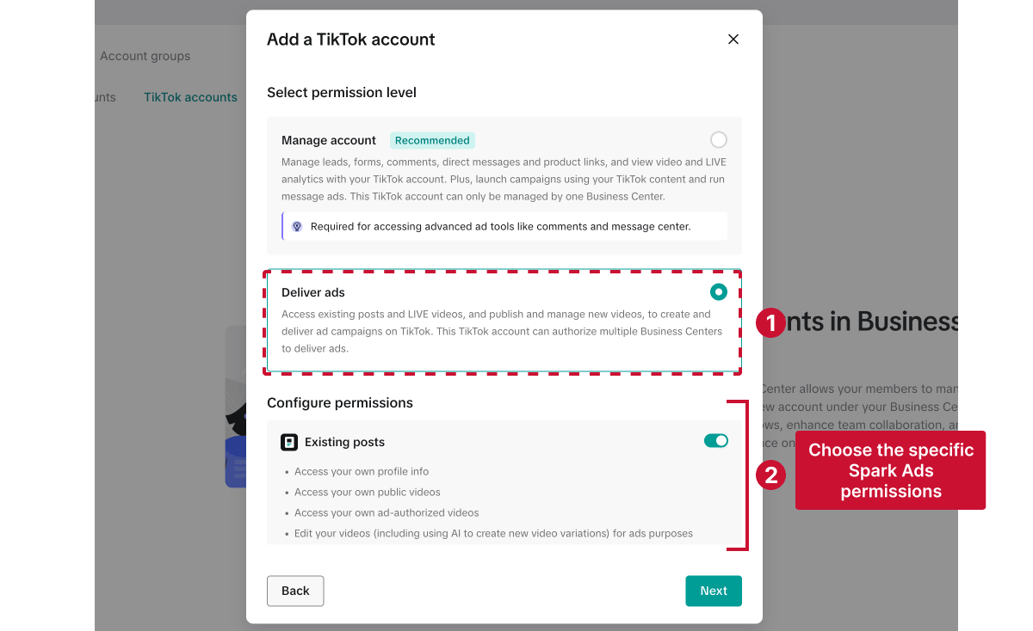Click 'Access your own ad-authorized videos' item
The width and height of the screenshot is (1033, 631).
(387, 512)
